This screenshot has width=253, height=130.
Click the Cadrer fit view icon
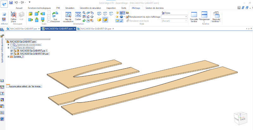[78, 15]
